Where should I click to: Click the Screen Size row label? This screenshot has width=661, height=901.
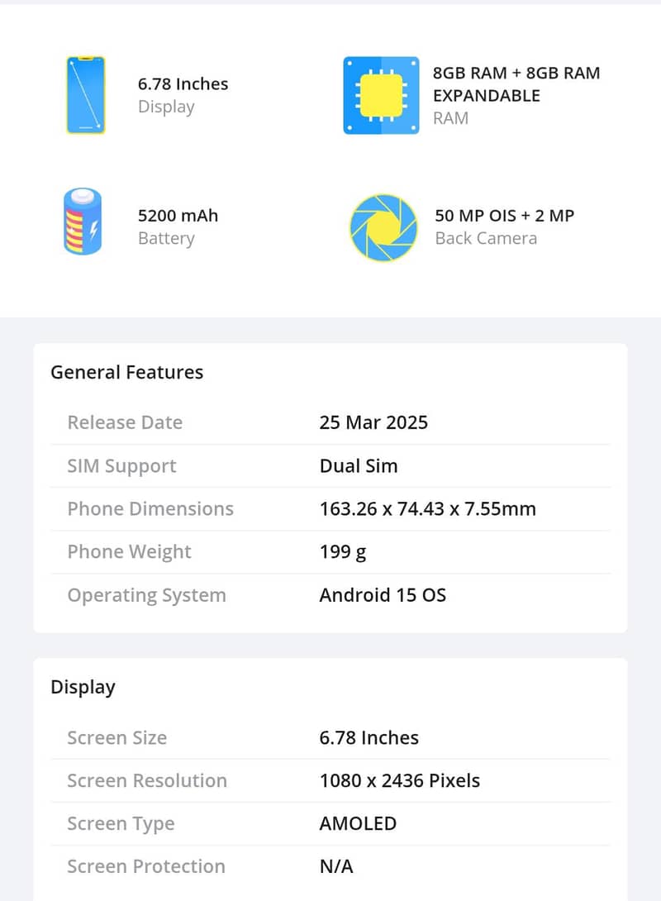tap(117, 738)
